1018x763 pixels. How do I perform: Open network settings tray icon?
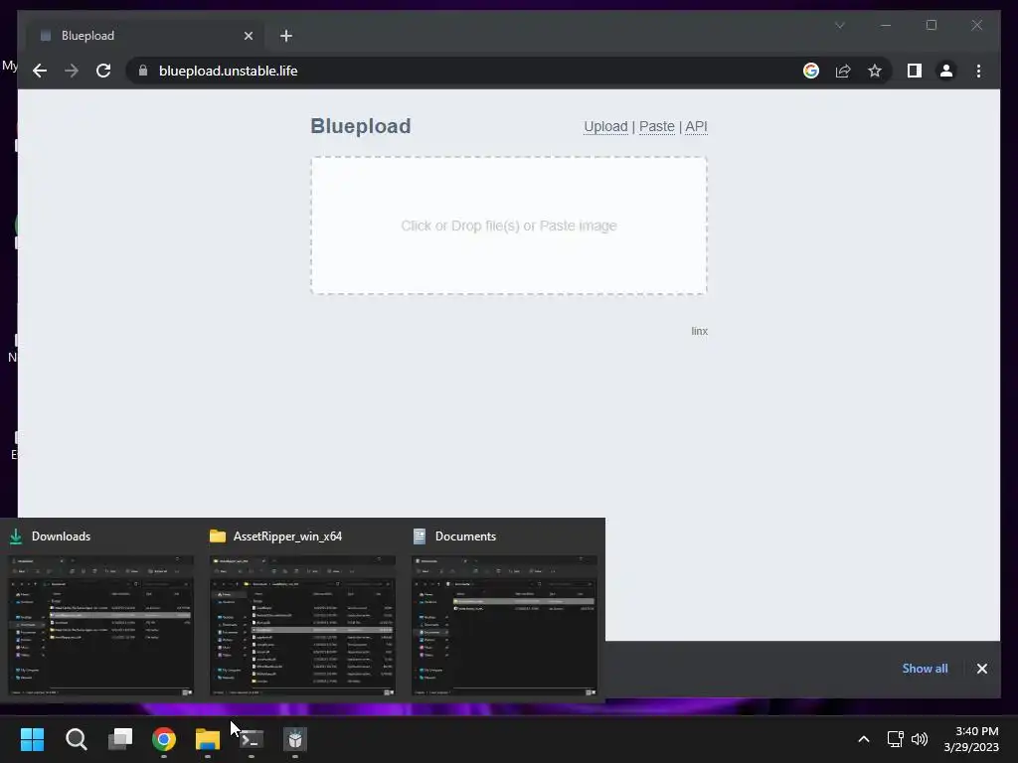[x=896, y=739]
